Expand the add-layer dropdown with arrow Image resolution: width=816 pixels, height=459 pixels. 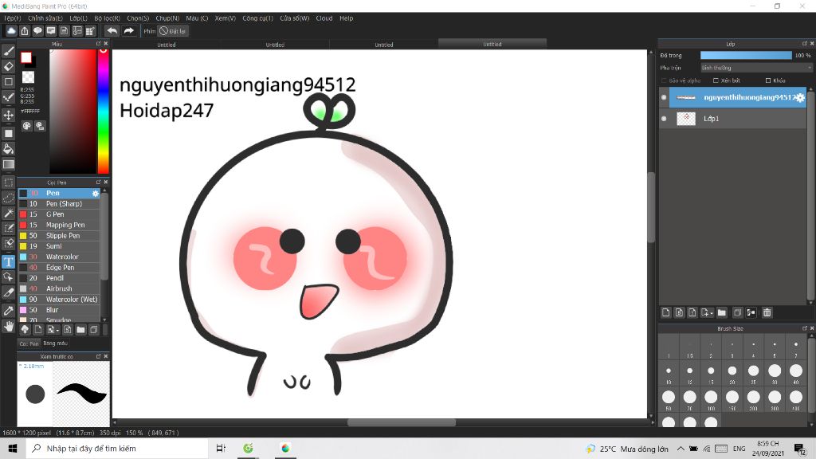[x=706, y=312]
